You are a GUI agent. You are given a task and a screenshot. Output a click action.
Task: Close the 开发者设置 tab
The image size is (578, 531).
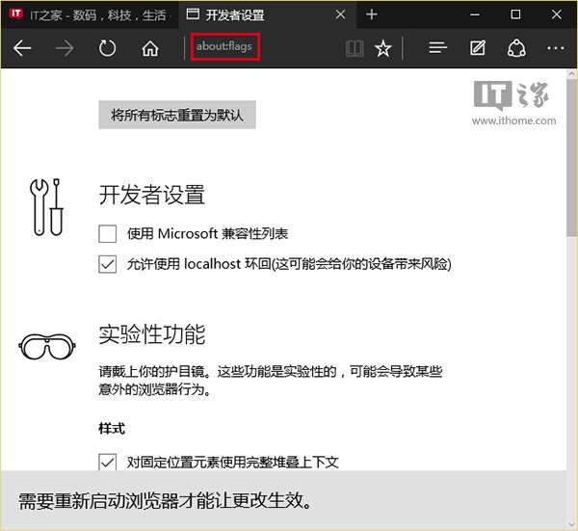point(340,14)
